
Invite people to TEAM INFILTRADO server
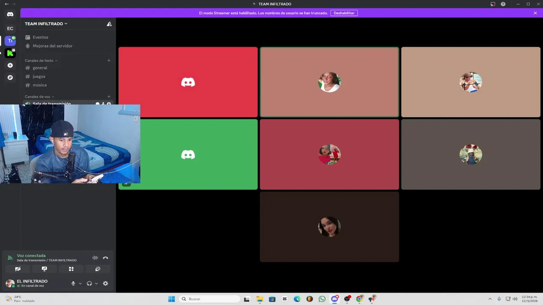109,24
